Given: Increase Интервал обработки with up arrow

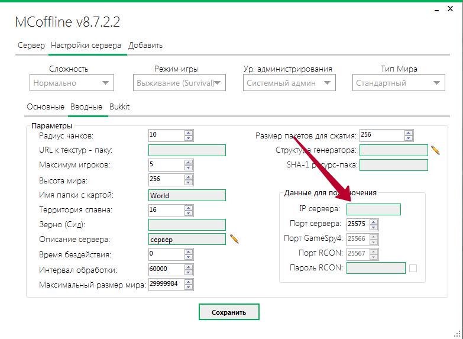Looking at the screenshot, I should point(189,267).
